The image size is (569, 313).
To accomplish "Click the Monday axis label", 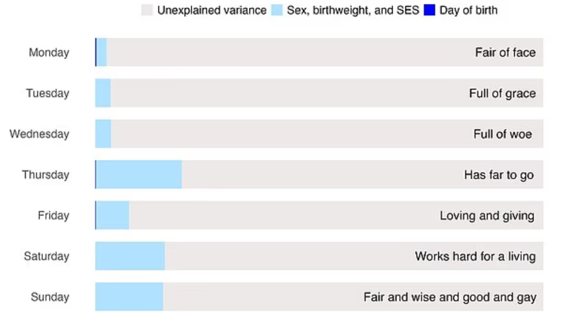I will [49, 53].
